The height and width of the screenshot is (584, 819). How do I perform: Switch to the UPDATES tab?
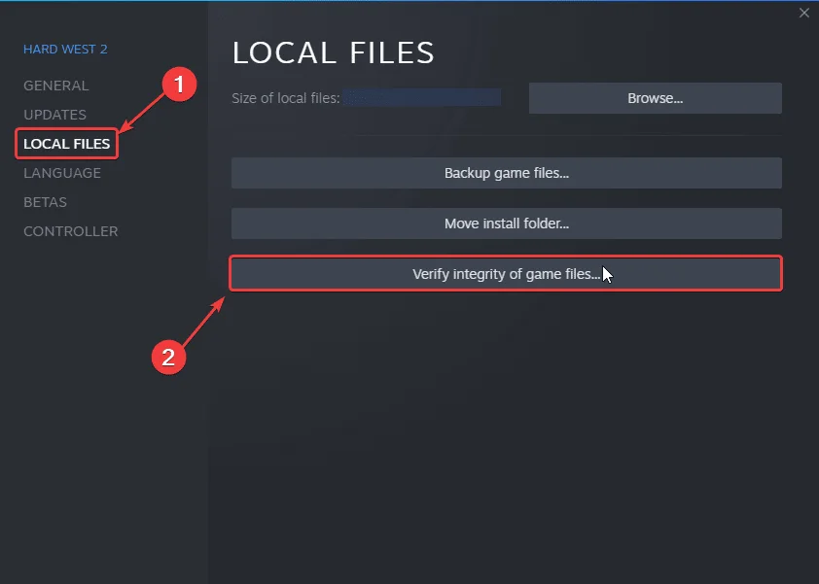click(54, 115)
